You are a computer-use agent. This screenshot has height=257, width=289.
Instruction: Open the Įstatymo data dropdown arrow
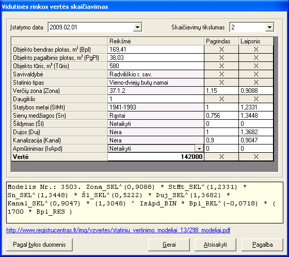pyautogui.click(x=137, y=27)
